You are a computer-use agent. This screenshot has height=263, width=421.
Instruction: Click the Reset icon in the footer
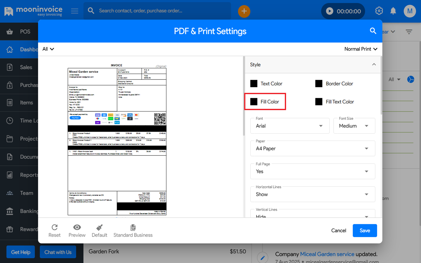[x=54, y=228]
